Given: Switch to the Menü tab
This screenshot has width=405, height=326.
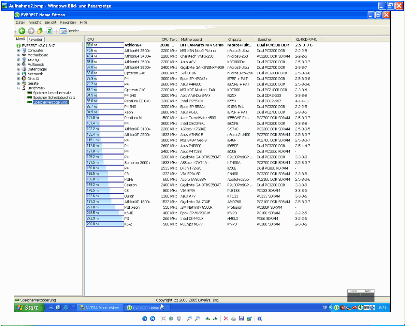Looking at the screenshot, I should point(21,39).
